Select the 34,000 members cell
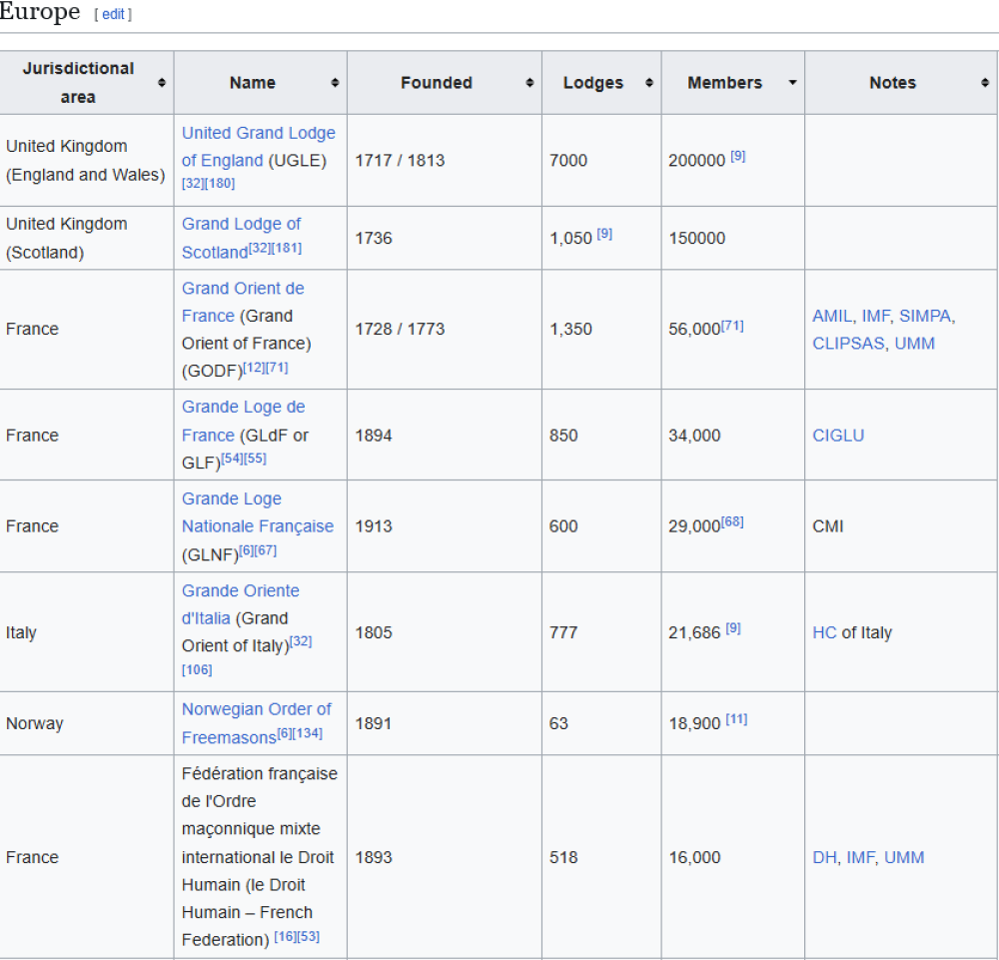Viewport: 999px width, 960px height. tap(732, 436)
